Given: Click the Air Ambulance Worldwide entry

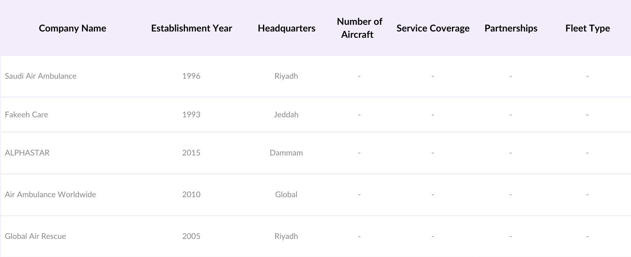Looking at the screenshot, I should point(50,194).
